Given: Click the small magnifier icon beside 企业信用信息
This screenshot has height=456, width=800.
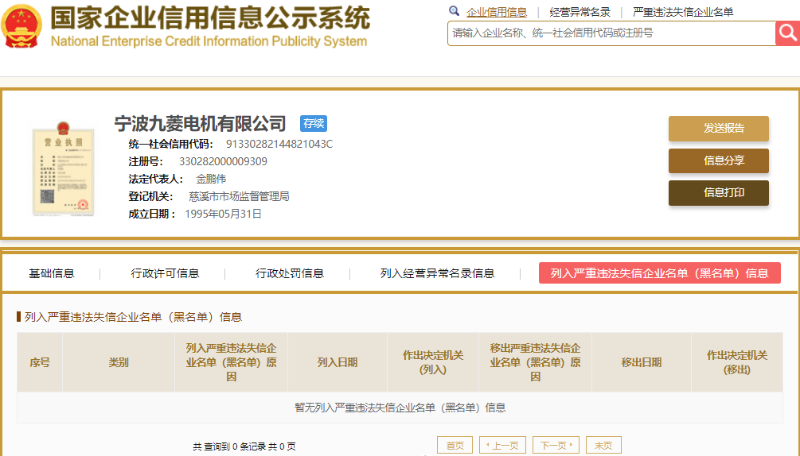Looking at the screenshot, I should pos(454,10).
